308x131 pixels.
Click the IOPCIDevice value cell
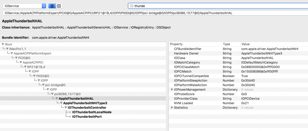(250, 99)
